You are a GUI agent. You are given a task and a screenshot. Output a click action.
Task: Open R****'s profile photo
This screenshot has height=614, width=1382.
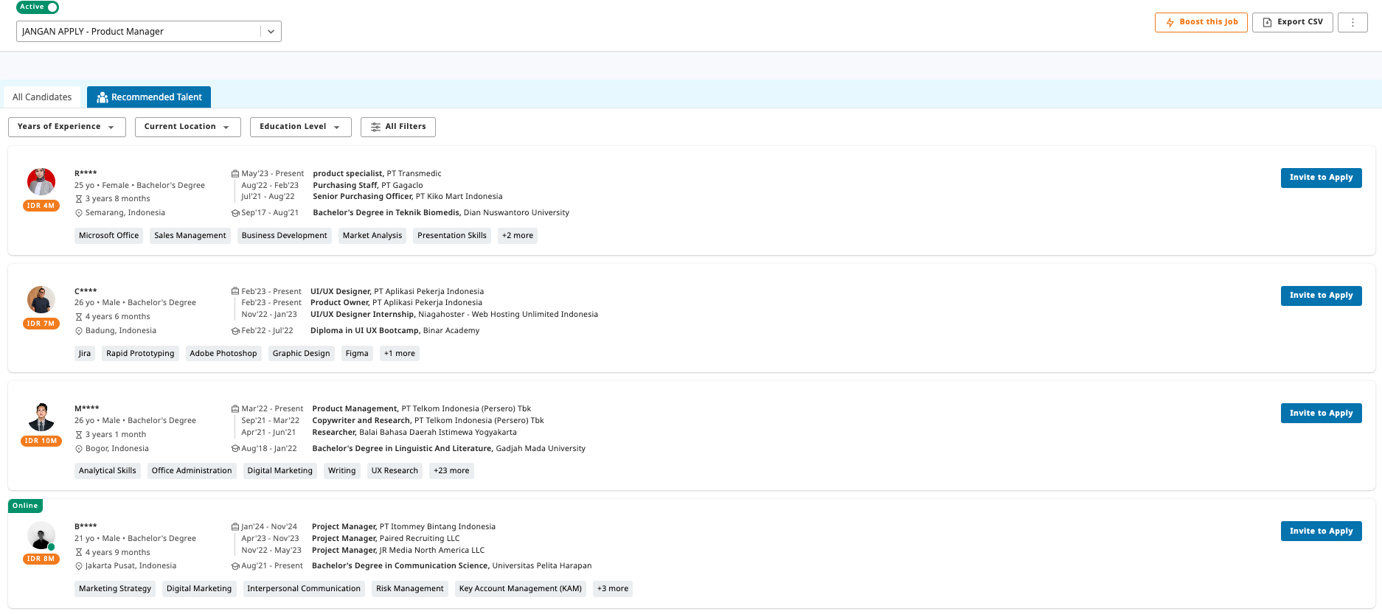point(41,181)
